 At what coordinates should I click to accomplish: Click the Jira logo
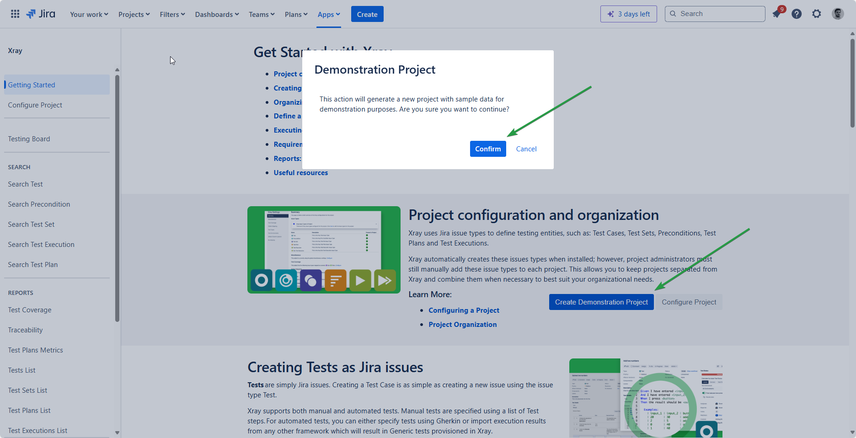(41, 14)
